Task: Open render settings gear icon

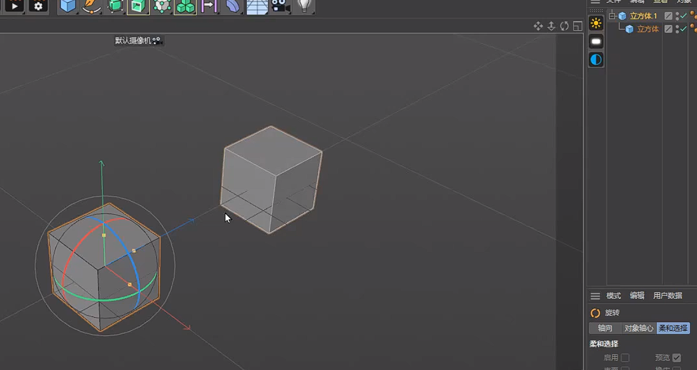Action: (x=38, y=6)
